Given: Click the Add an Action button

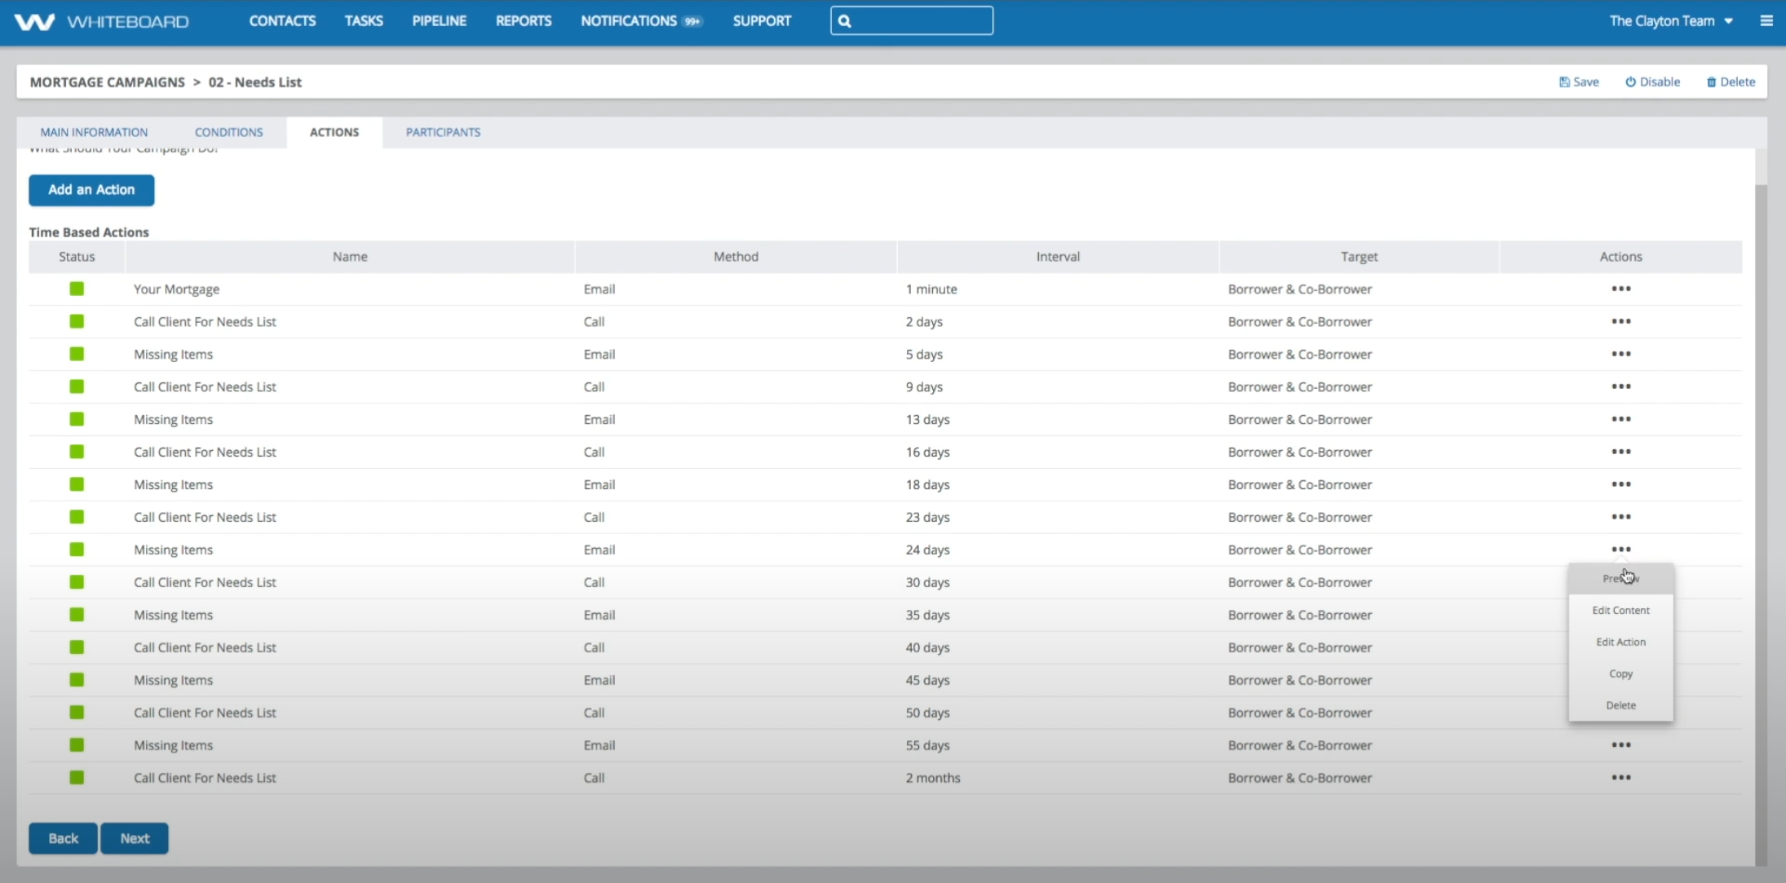Looking at the screenshot, I should click(91, 190).
